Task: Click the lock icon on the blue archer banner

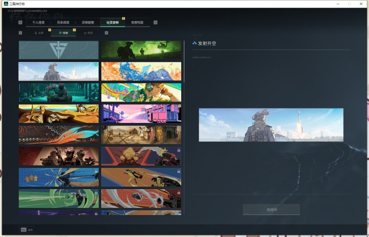Action: (96, 171)
